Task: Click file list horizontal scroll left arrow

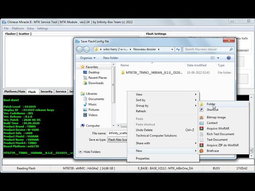Action: 119,126
